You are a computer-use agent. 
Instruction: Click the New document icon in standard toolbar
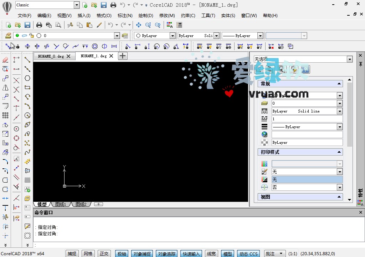tap(9, 25)
